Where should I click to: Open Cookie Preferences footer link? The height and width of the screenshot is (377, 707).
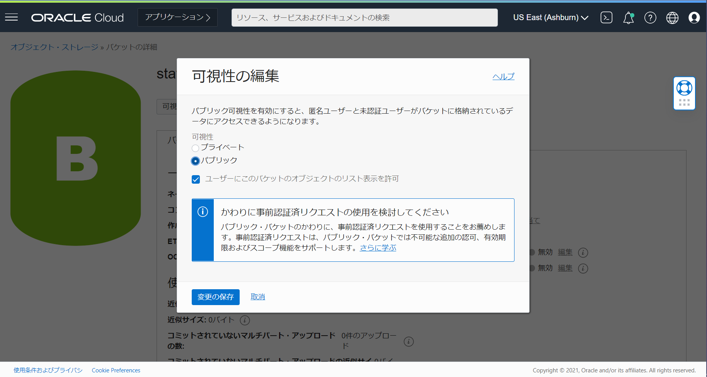(x=116, y=370)
